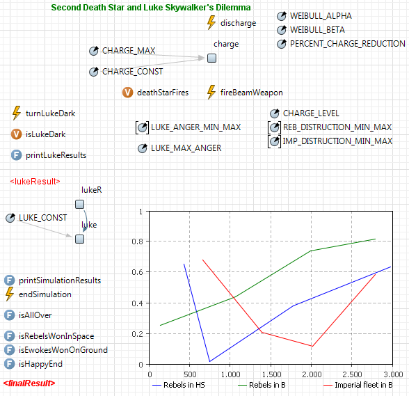Select the luke stock square
The height and width of the screenshot is (396, 409).
tap(79, 239)
